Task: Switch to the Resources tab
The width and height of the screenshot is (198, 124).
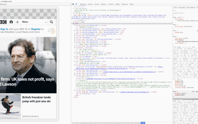Action: 125,4
